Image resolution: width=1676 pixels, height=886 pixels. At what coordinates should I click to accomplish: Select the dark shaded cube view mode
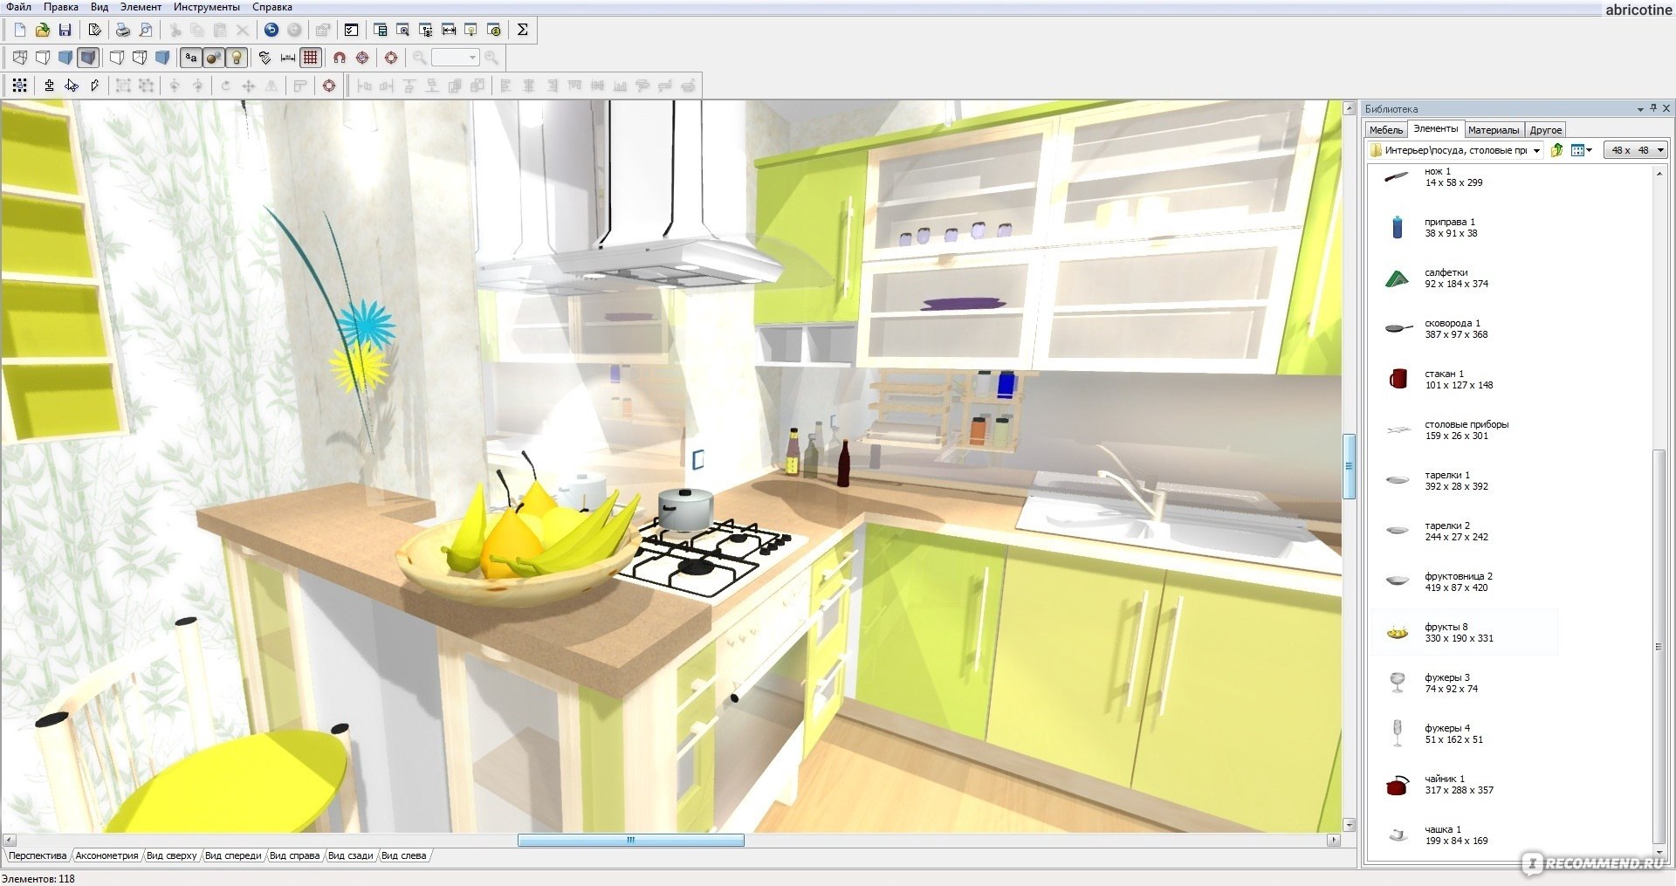click(87, 58)
